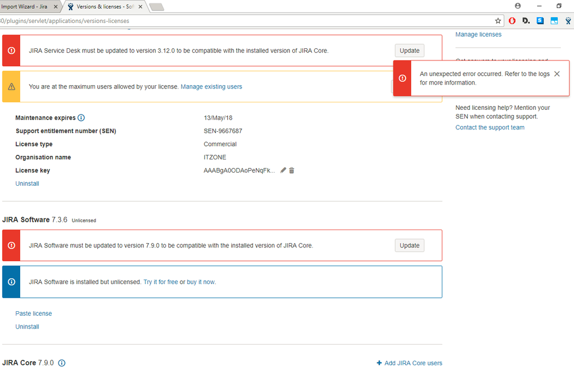This screenshot has width=574, height=371.
Task: Click Paste license for JIRA Software
Action: [x=34, y=313]
